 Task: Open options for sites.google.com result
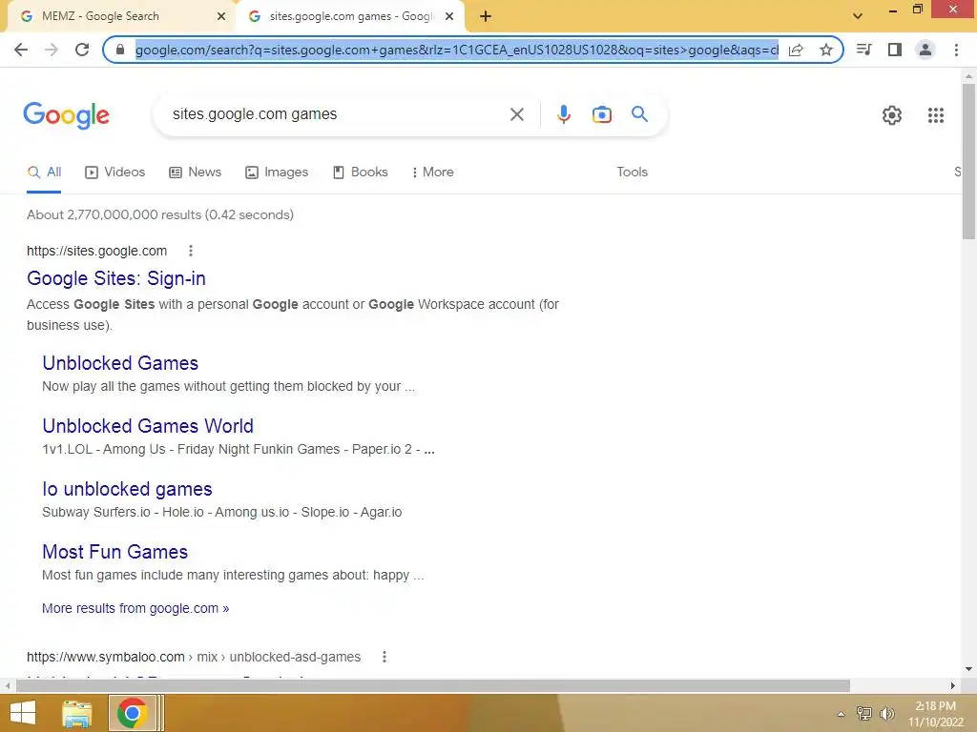tap(191, 251)
